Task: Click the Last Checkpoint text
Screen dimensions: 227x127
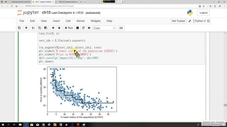Action: coord(67,13)
